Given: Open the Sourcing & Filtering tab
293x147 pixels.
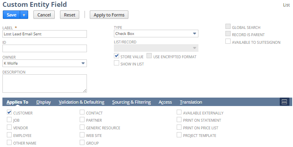Looking at the screenshot, I should tap(131, 102).
